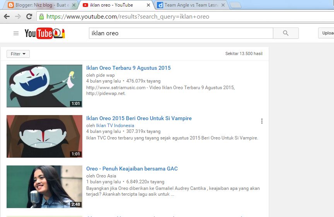The image size is (334, 217).
Task: Click the '6.849.220x tayang' view count
Action: [145, 182]
